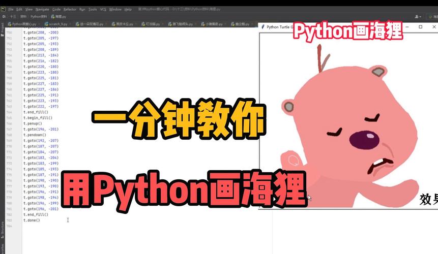The width and height of the screenshot is (438, 254).
Task: Click the line t.goto(222, -197)
Action: pyautogui.click(x=41, y=107)
